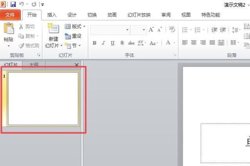Open the font name combo box
The image size is (250, 166).
tap(110, 30)
